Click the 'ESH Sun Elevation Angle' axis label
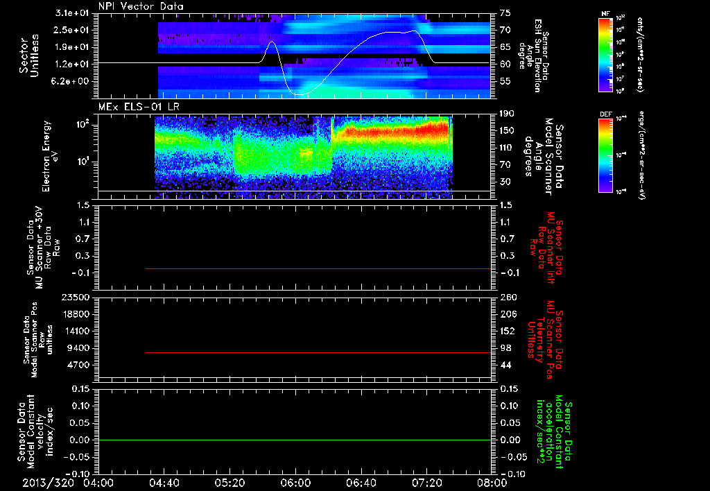Viewport: 710px width, 491px height. (533, 55)
